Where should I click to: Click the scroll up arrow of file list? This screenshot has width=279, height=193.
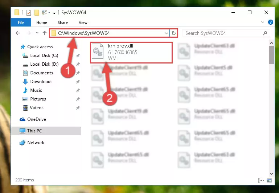click(271, 43)
